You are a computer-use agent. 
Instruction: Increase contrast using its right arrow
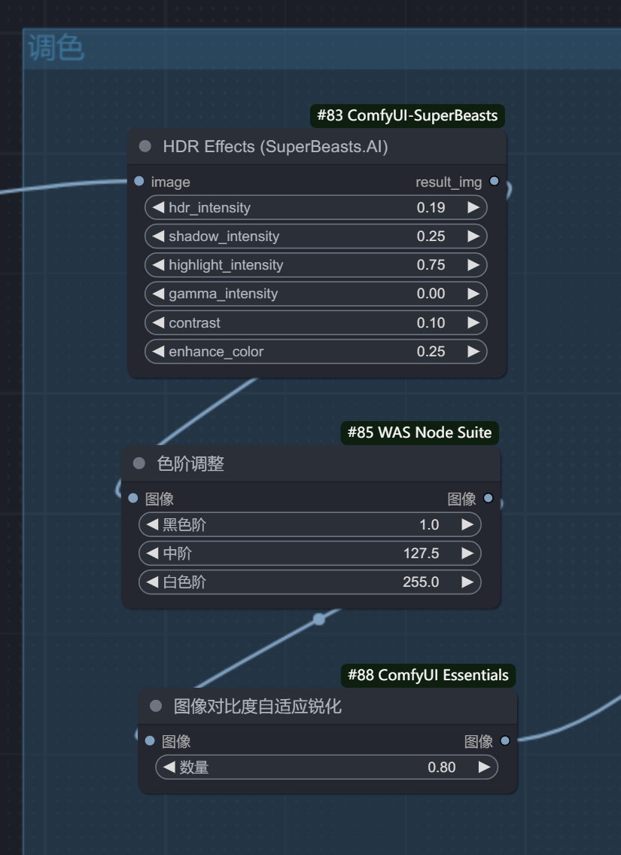pyautogui.click(x=473, y=322)
